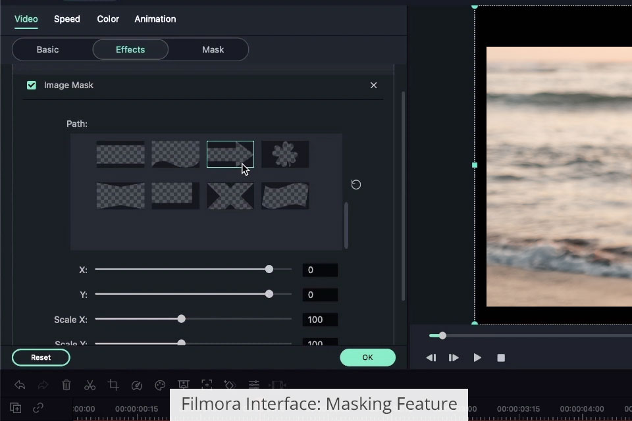Click the delete trash icon
Screen dimensions: 632x421
66,385
